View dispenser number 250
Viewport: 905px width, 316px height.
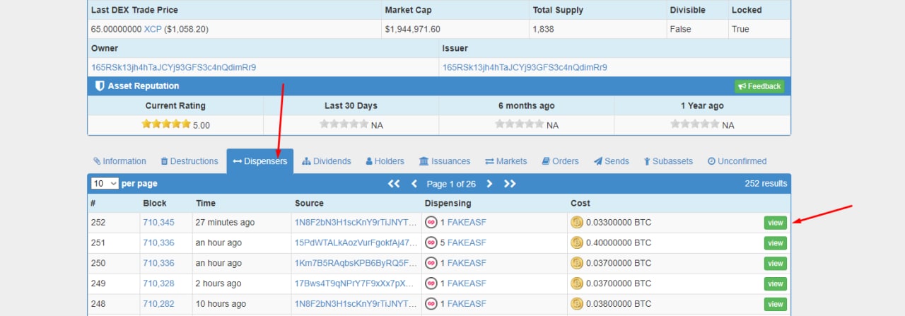click(x=775, y=264)
